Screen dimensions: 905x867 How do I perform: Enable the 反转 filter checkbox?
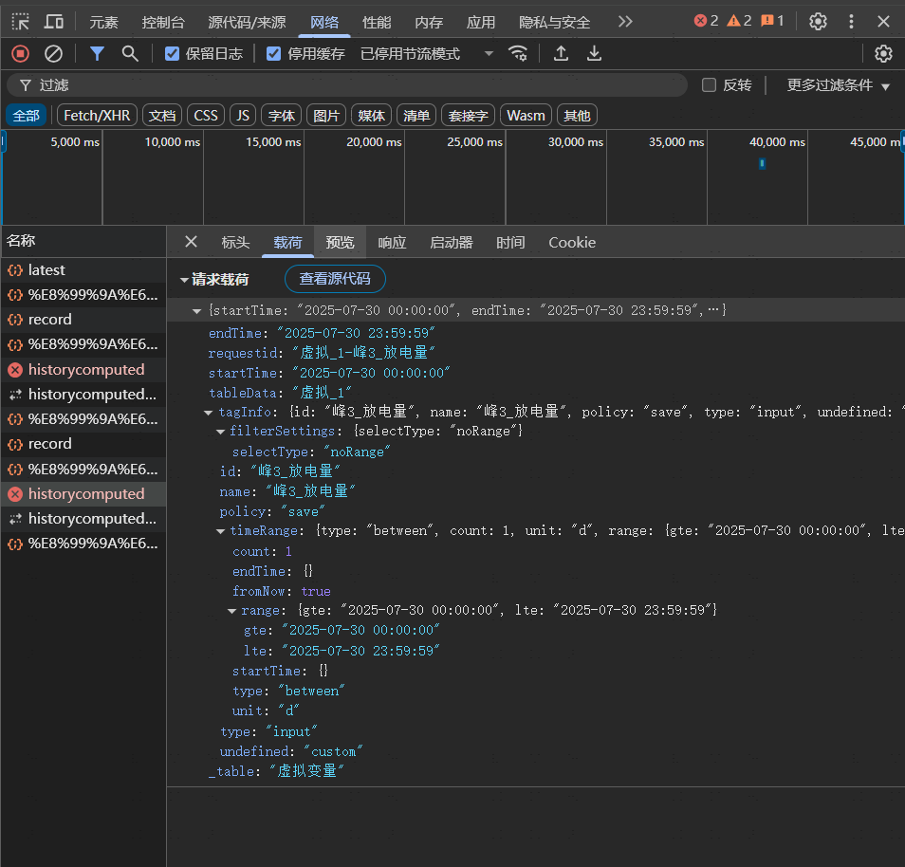pyautogui.click(x=709, y=85)
